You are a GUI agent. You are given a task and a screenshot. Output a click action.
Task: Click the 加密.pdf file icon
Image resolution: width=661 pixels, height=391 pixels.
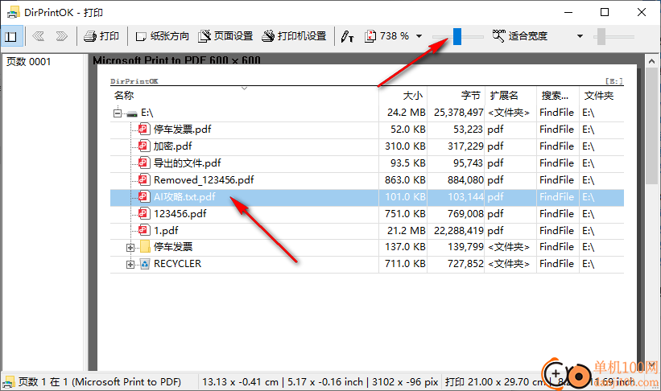(144, 146)
